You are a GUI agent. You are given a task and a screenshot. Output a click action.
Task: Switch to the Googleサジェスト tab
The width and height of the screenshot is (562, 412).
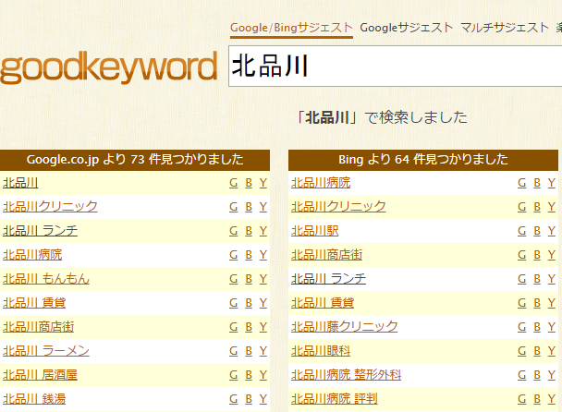[407, 28]
